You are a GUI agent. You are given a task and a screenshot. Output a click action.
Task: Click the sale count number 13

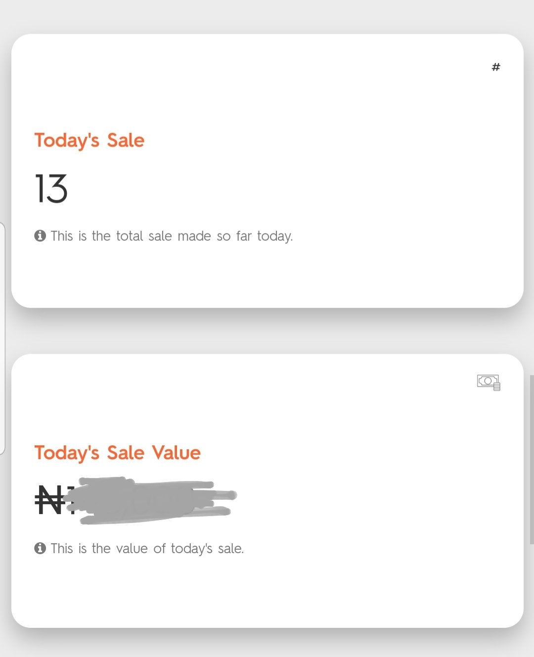51,188
